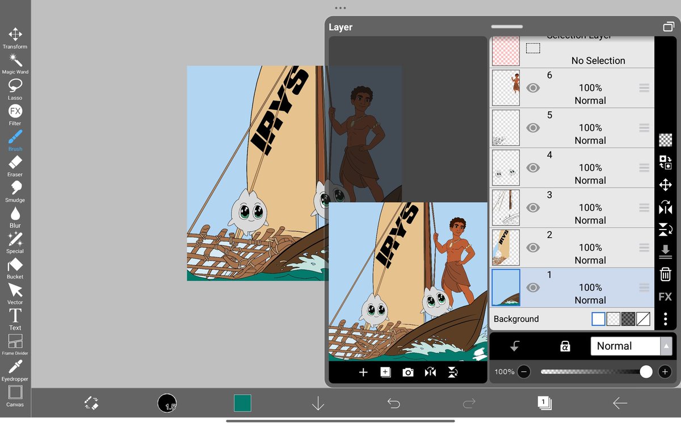Hide layer 2 with eye icon
This screenshot has width=681, height=426.
(x=533, y=248)
